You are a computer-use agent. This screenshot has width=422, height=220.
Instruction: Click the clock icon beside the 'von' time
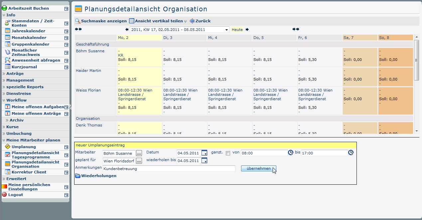point(291,152)
